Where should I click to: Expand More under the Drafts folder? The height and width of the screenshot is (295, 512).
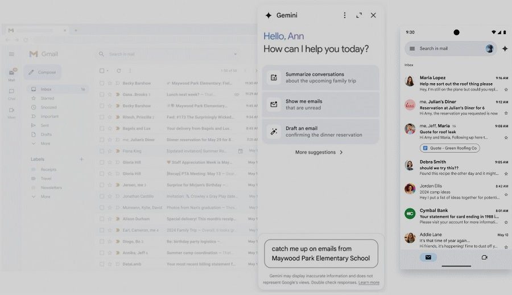(46, 144)
